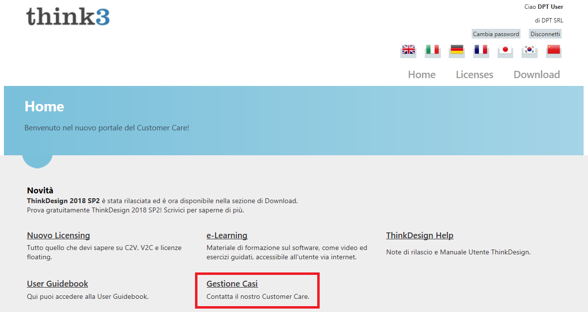Visit the User Guidebook link

point(57,284)
